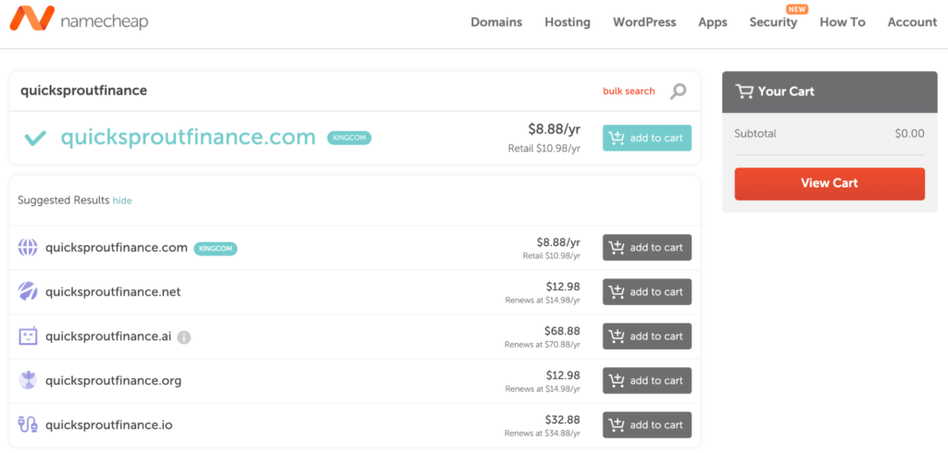
Task: Add quicksproutfinance.net to cart
Action: 647,292
